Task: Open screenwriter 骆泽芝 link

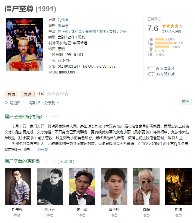Action: click(63, 26)
